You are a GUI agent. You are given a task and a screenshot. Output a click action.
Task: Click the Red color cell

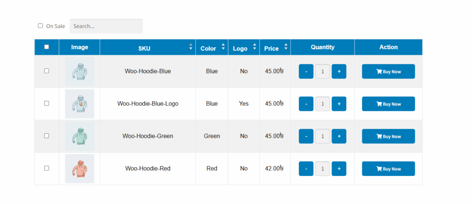[x=212, y=169]
